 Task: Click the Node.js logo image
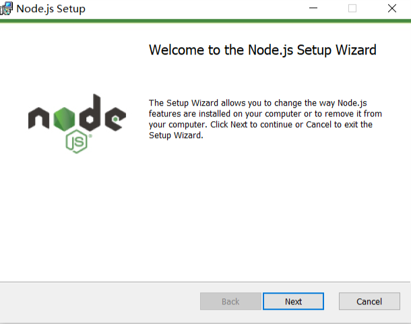pos(77,123)
